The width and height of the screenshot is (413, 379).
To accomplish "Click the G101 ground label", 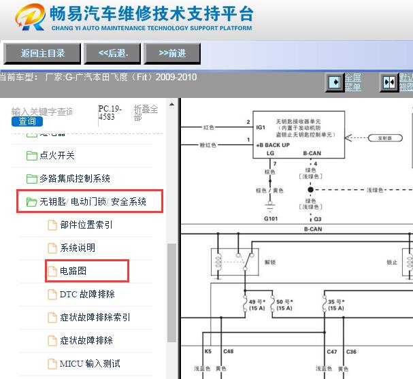I will pos(271,218).
